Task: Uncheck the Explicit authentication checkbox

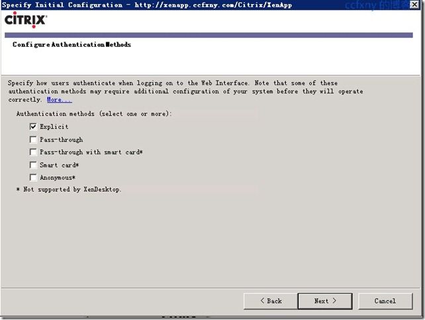Action: pyautogui.click(x=33, y=126)
